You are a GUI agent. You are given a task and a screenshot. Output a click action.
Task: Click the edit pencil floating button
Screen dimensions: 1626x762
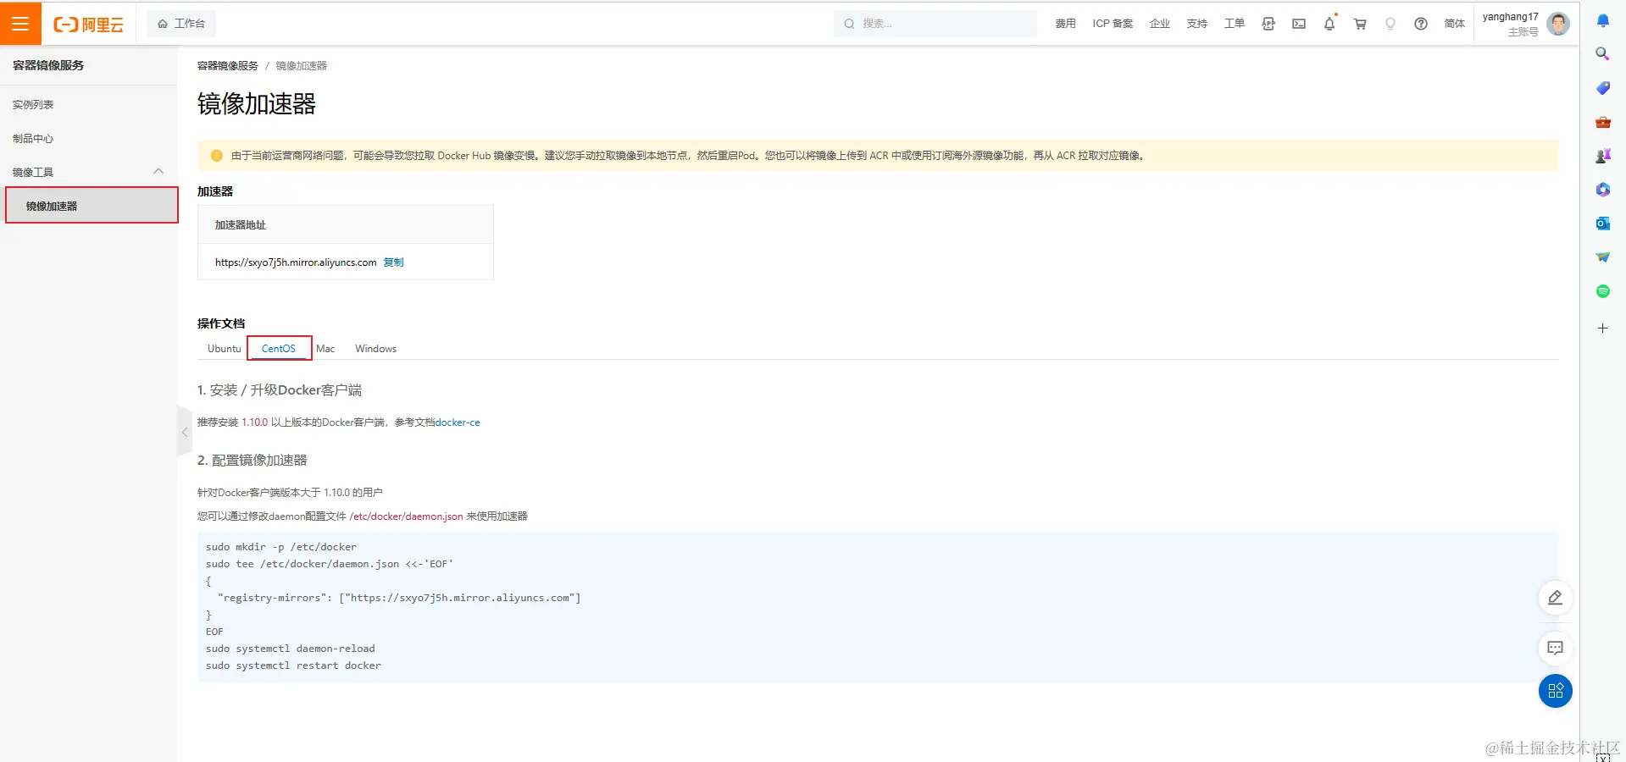coord(1555,598)
